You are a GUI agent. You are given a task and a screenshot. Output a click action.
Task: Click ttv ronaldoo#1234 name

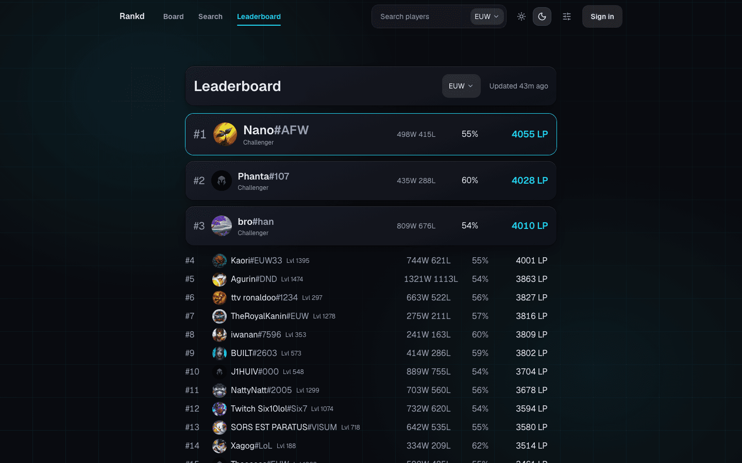pyautogui.click(x=264, y=298)
